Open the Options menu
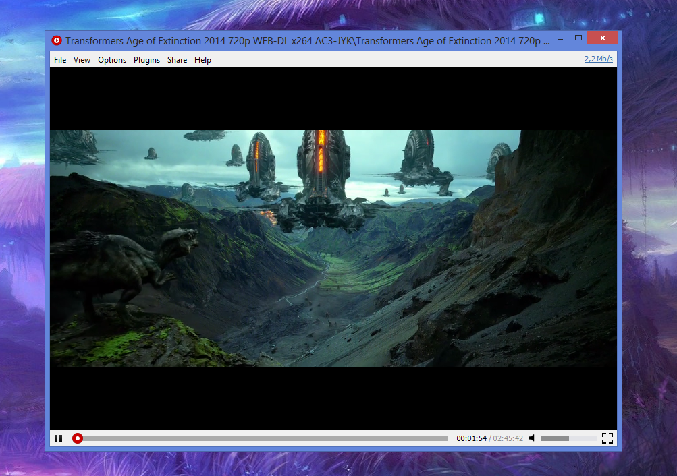677x476 pixels. point(112,60)
